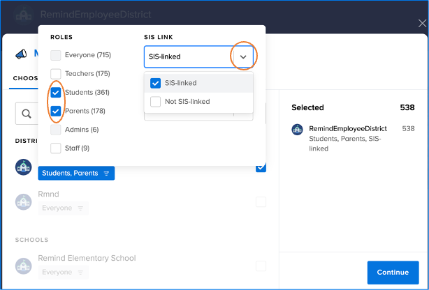Click the Rmnd organization avatar icon
The image size is (429, 290).
point(24,201)
